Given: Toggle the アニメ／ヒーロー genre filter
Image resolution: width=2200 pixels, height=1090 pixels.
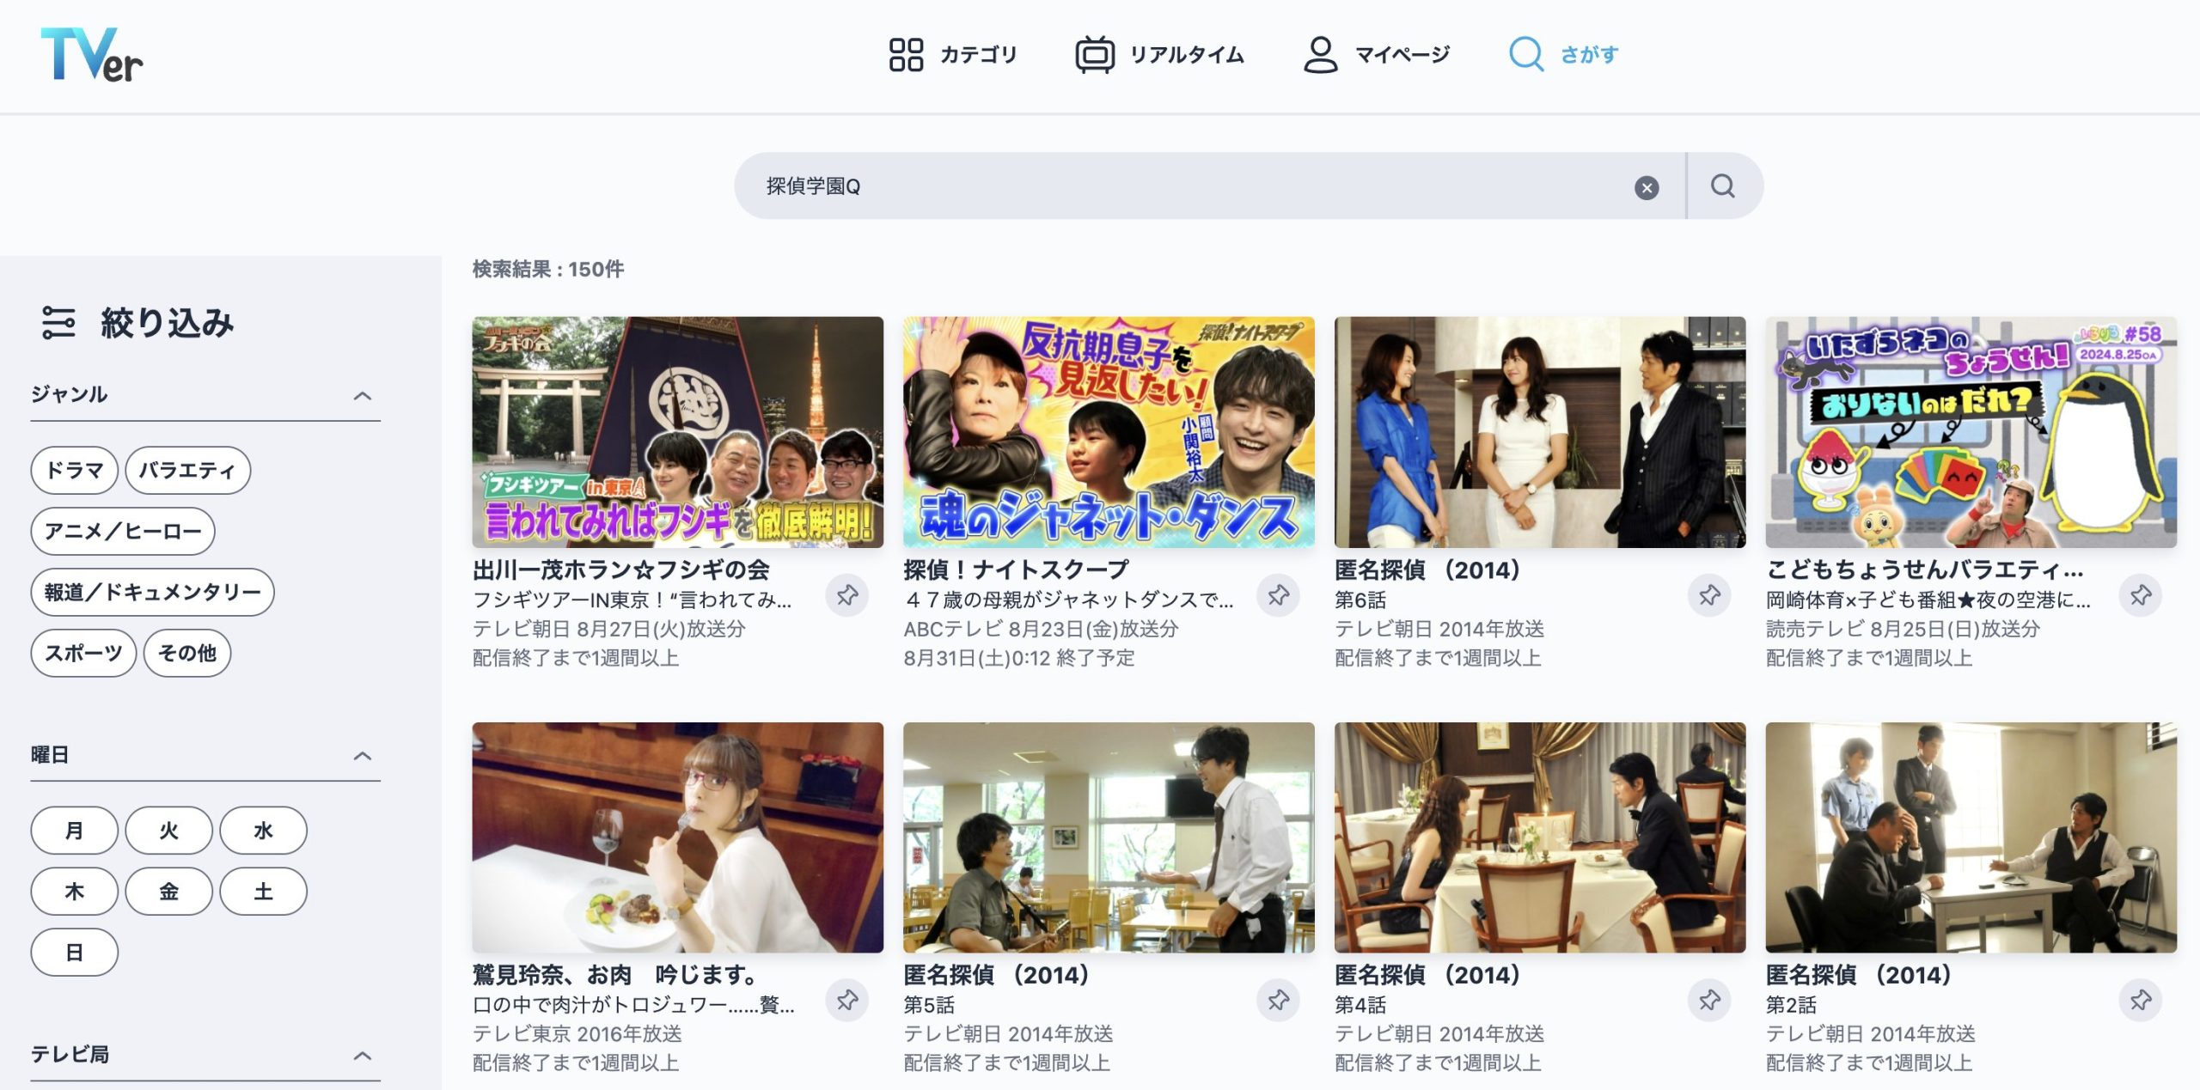Looking at the screenshot, I should click(x=123, y=531).
